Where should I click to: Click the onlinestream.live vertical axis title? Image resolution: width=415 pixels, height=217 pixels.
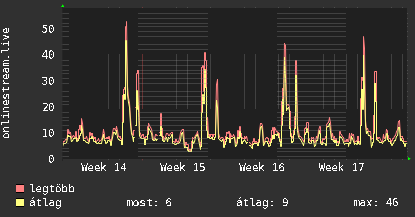click(6, 83)
